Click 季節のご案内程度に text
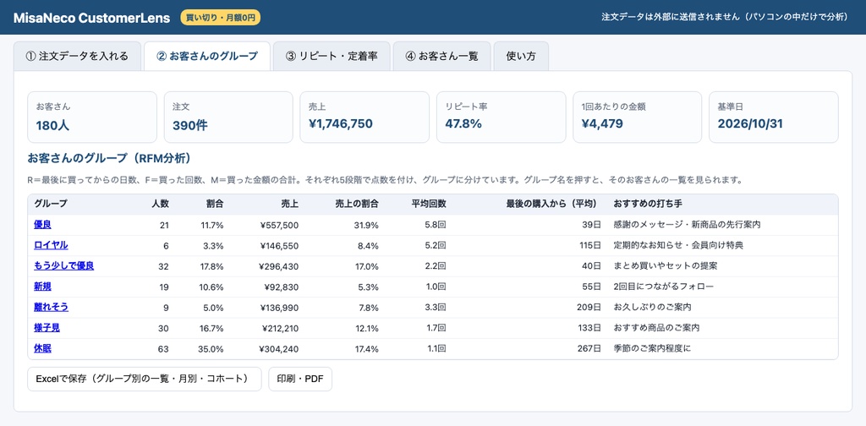Screen dimensions: 866x426 coord(652,349)
